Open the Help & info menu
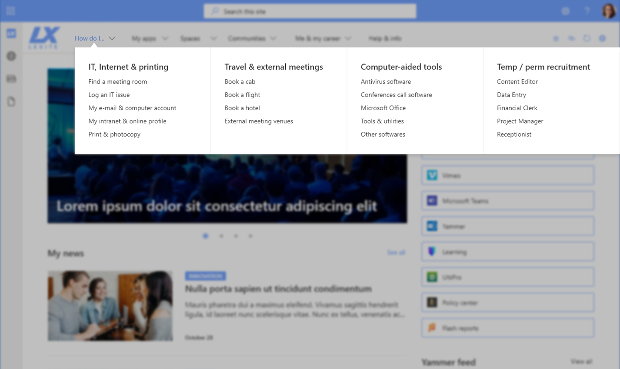The height and width of the screenshot is (369, 620). [x=384, y=38]
